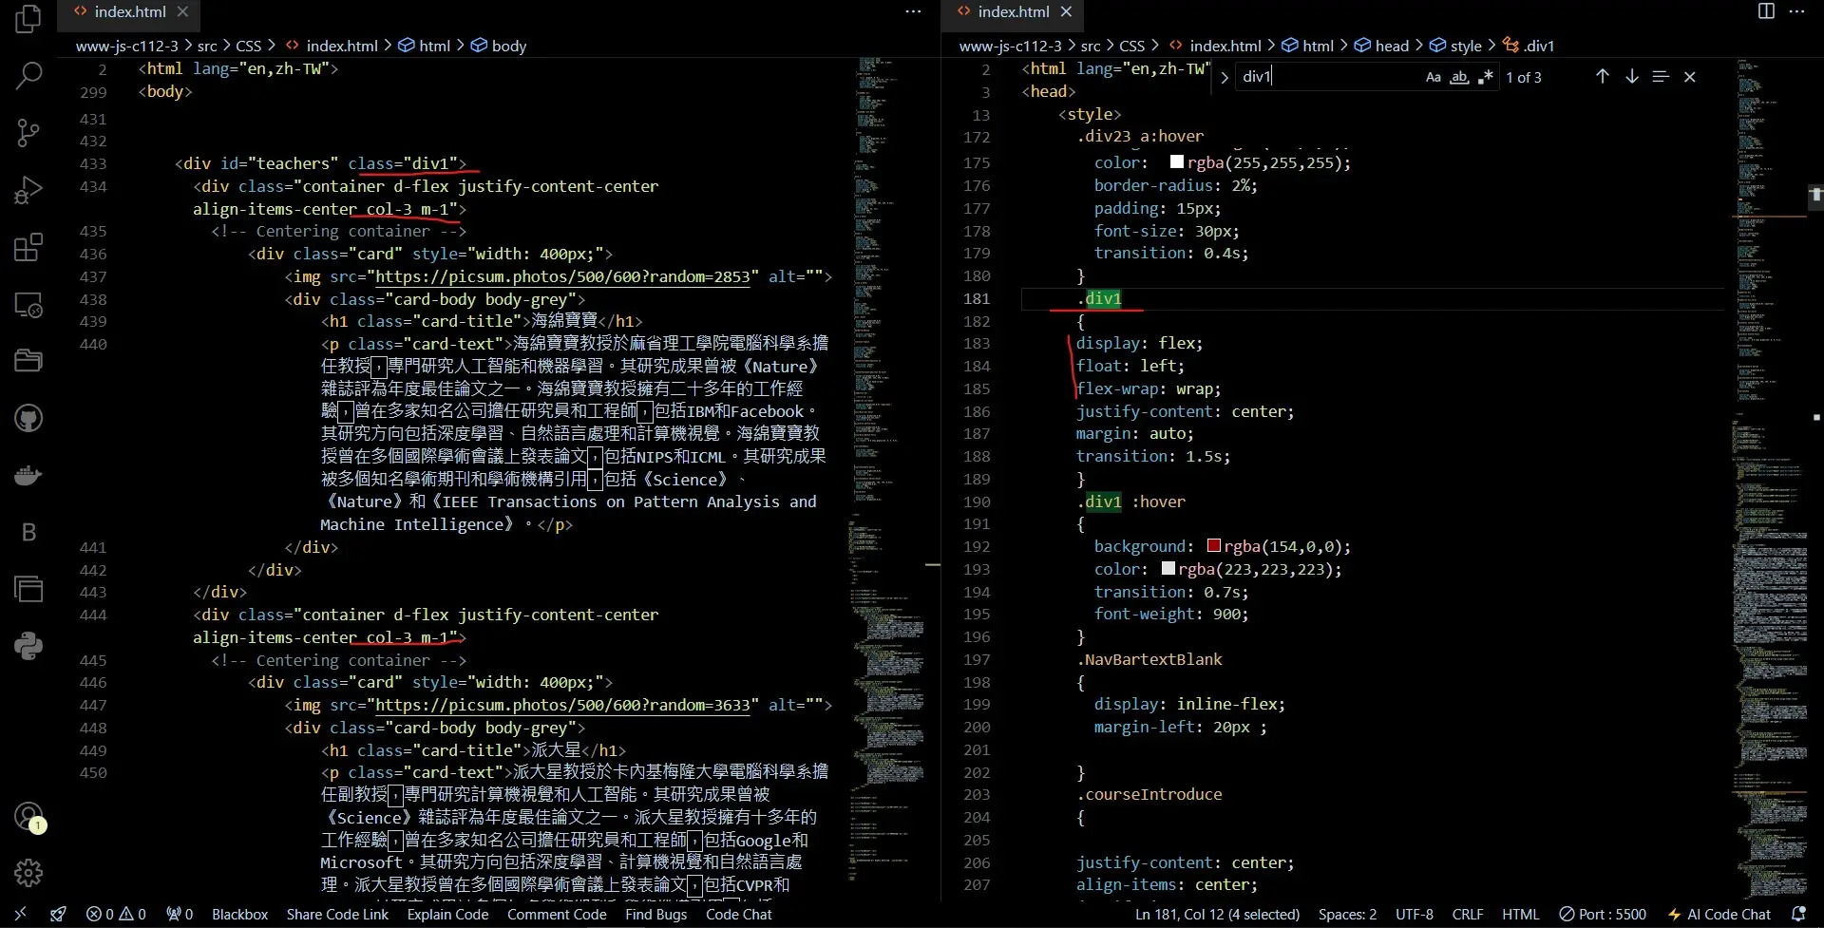Open the Extensions view
Screen dimensions: 1824x928
tap(28, 248)
